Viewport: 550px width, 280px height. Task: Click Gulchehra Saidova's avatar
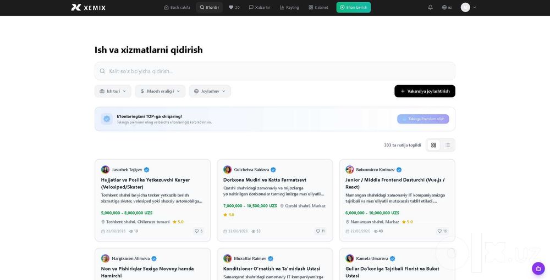[x=227, y=170]
